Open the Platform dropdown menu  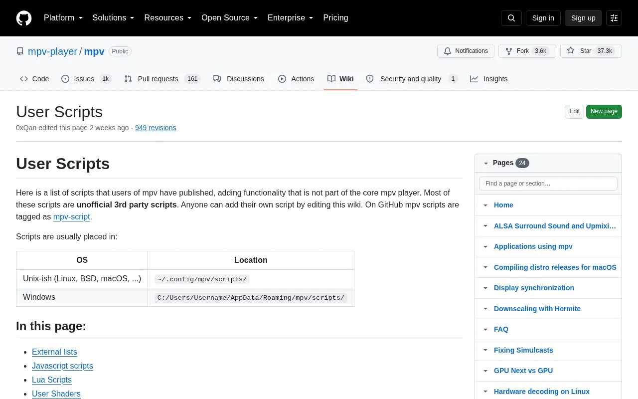[63, 18]
